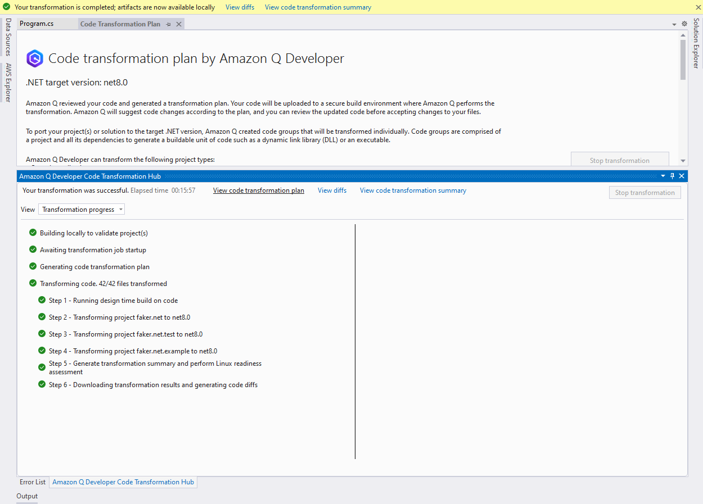703x504 pixels.
Task: Click plan document scrollbar down arrow
Action: [x=683, y=161]
